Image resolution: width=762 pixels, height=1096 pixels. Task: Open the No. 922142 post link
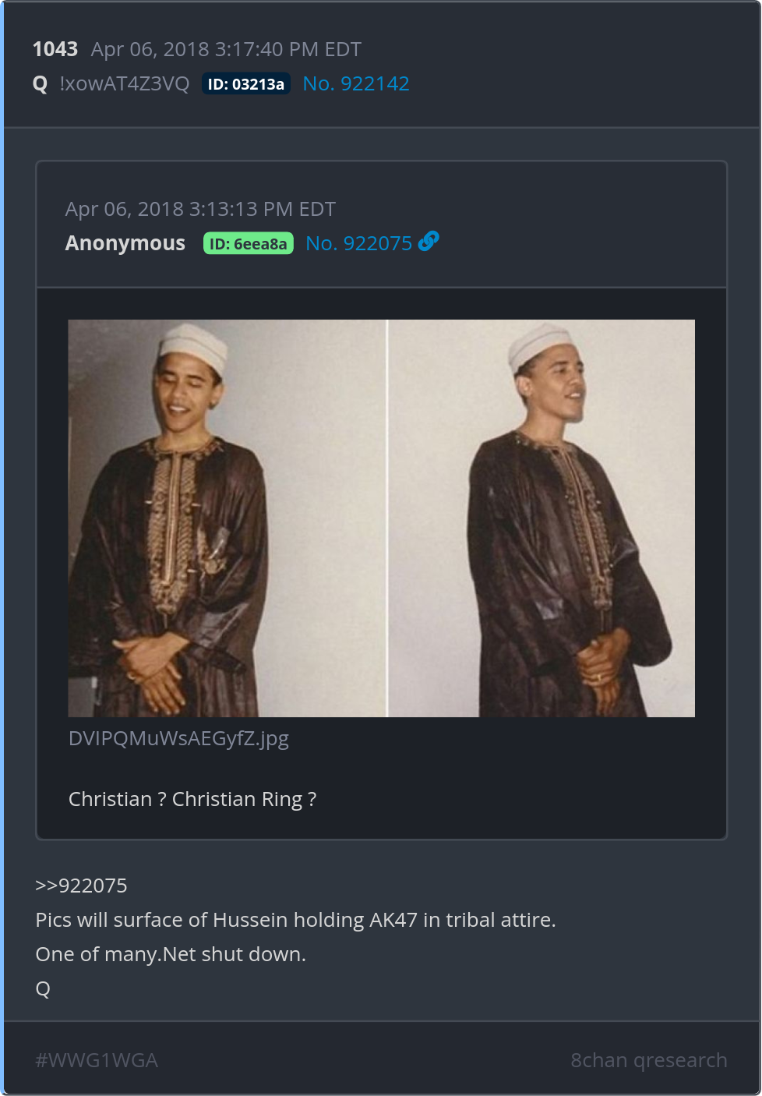tap(355, 83)
